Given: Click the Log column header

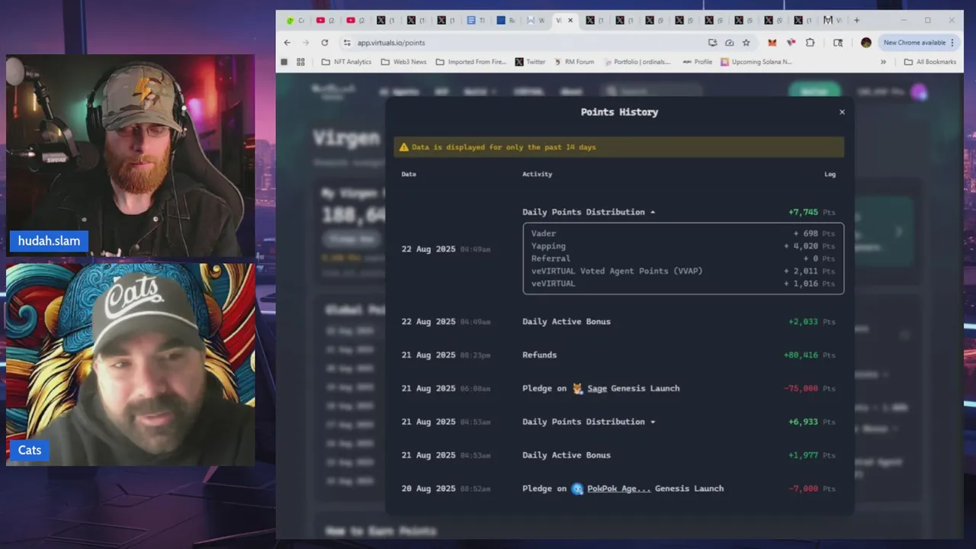Looking at the screenshot, I should [x=830, y=174].
